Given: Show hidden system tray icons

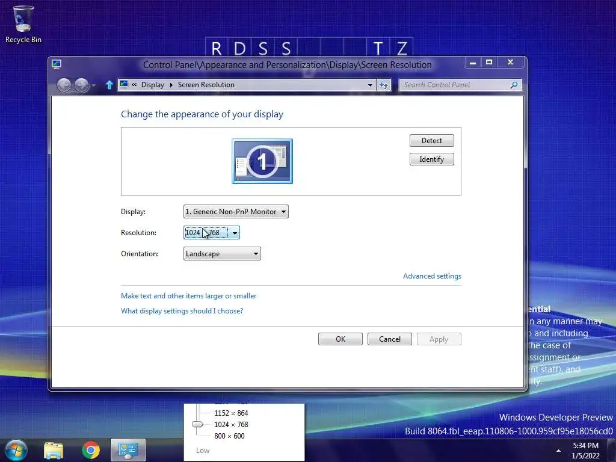Looking at the screenshot, I should click(x=558, y=451).
